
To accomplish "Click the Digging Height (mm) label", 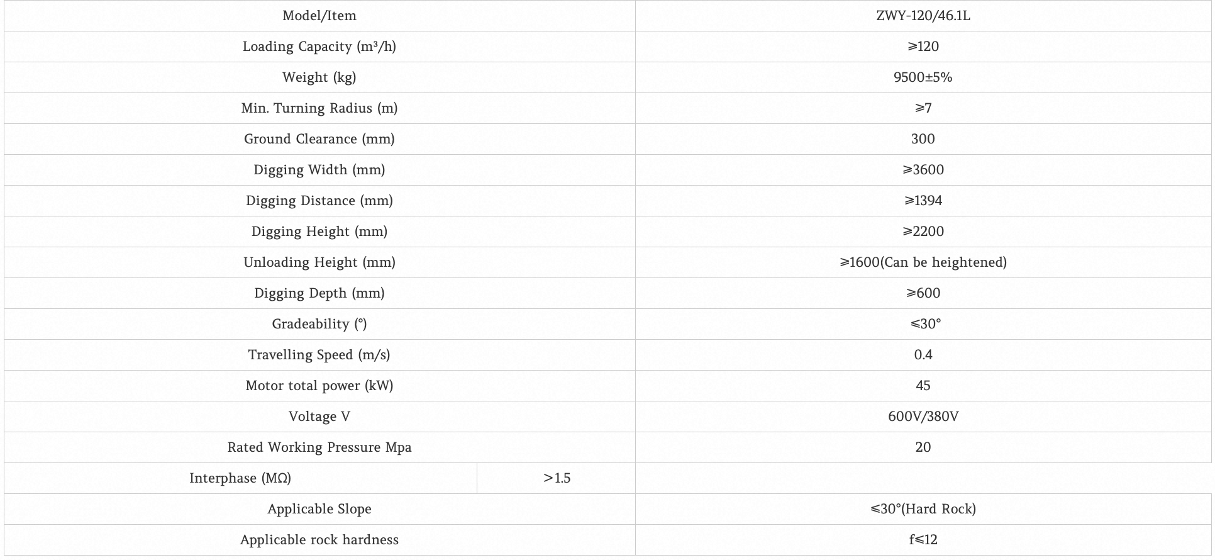I will [319, 232].
